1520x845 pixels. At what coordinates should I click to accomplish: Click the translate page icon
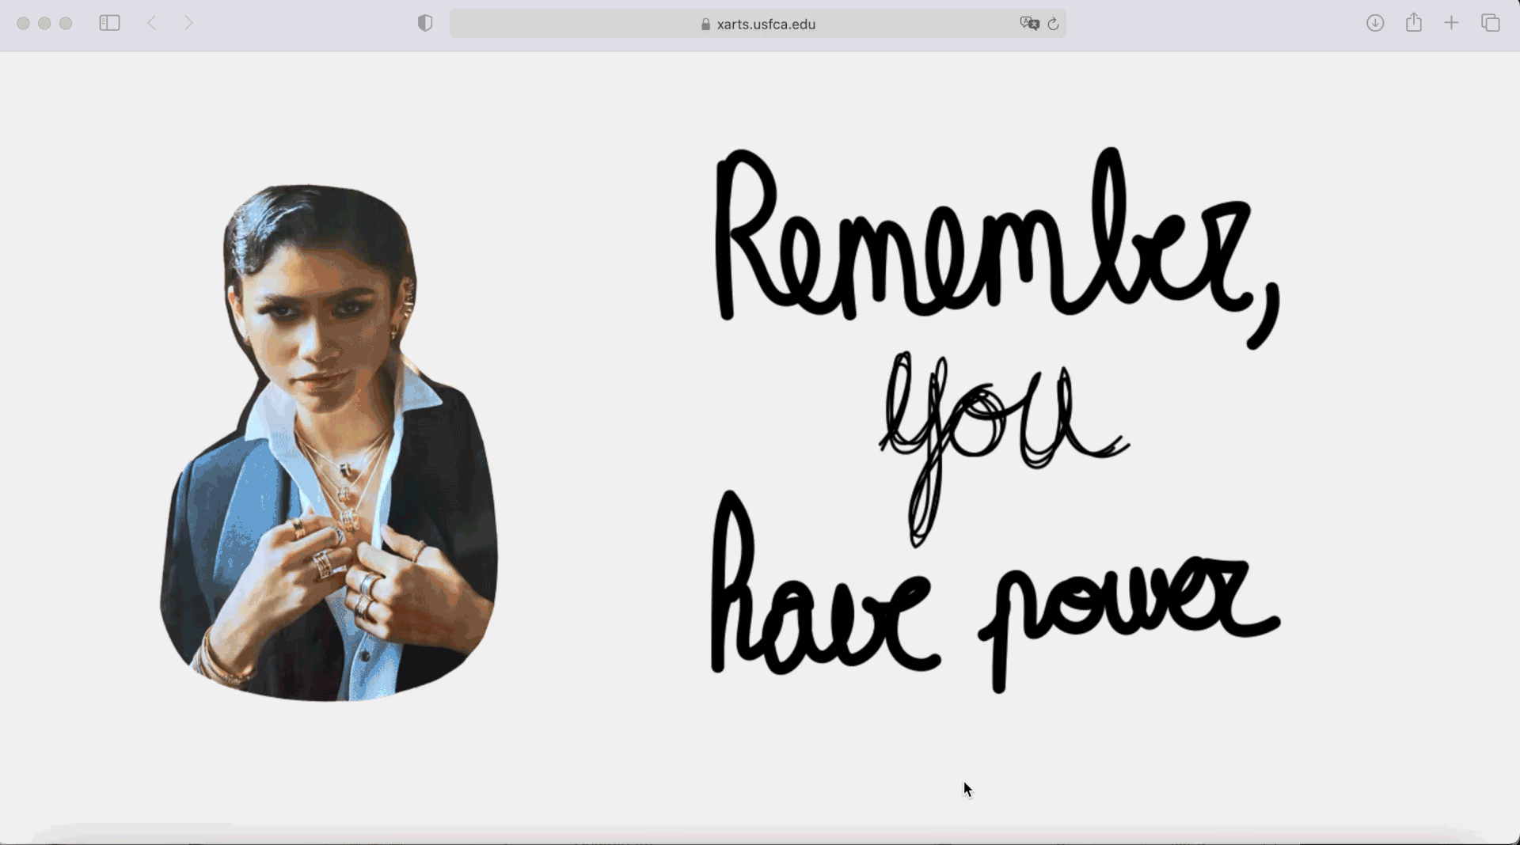(1029, 24)
